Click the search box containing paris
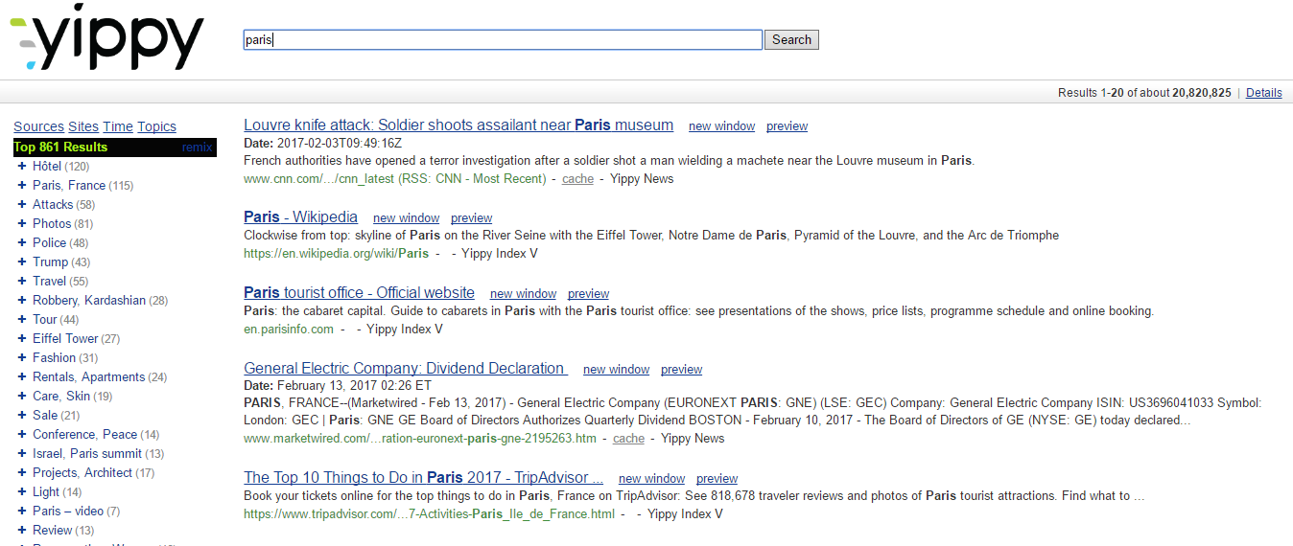The height and width of the screenshot is (546, 1293). [503, 39]
